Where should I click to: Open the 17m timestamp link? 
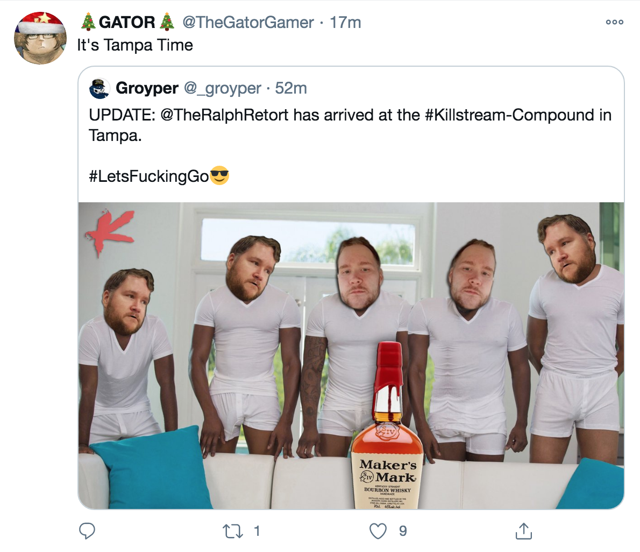(345, 23)
